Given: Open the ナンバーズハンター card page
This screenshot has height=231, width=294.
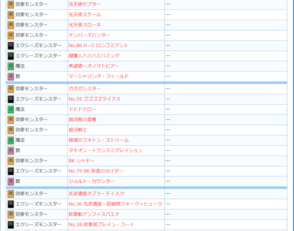Looking at the screenshot, I should (89, 35).
